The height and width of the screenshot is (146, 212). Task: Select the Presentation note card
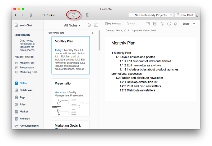(70, 97)
